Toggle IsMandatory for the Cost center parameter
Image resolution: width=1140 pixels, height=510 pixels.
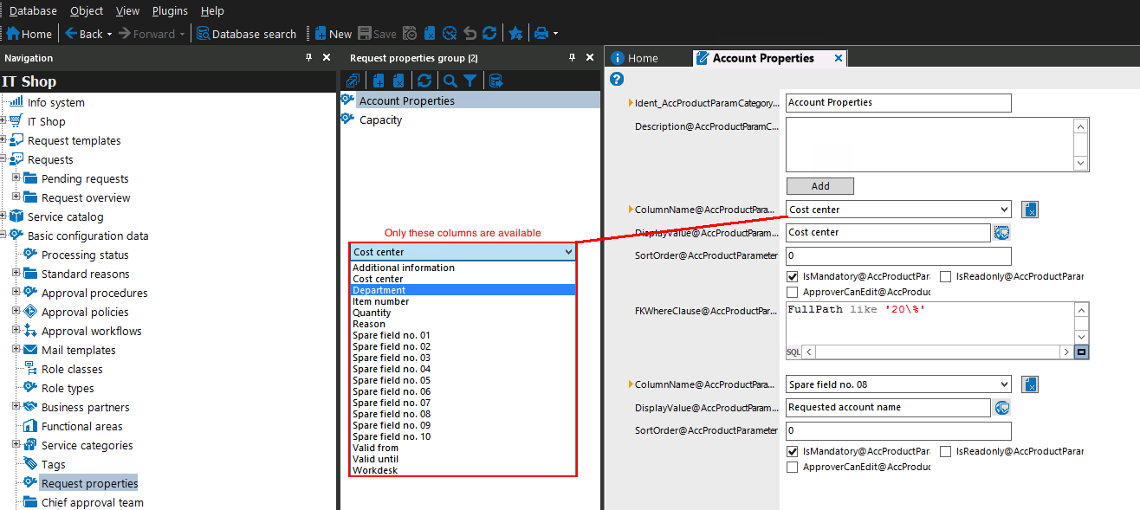[792, 277]
